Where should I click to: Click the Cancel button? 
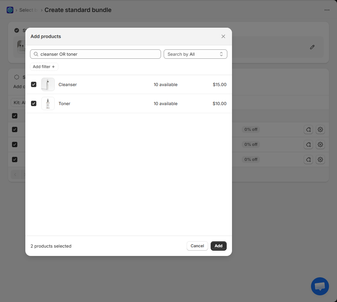point(197,246)
